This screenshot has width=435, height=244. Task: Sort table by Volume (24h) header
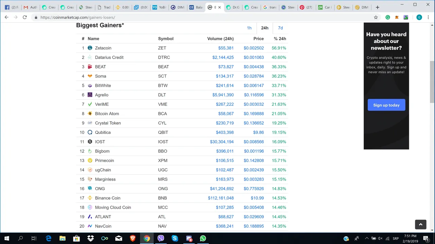(220, 39)
